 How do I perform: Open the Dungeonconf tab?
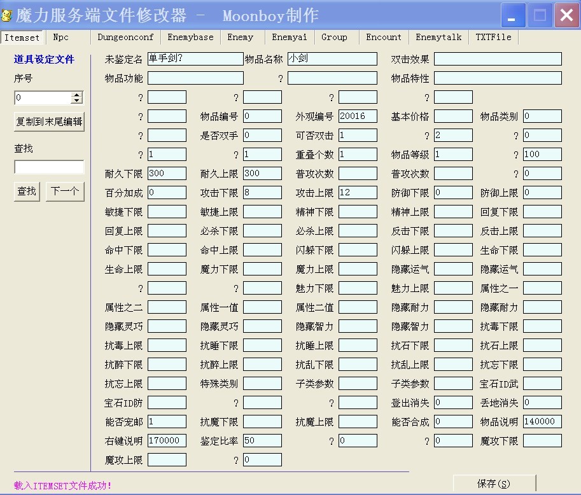click(x=125, y=37)
